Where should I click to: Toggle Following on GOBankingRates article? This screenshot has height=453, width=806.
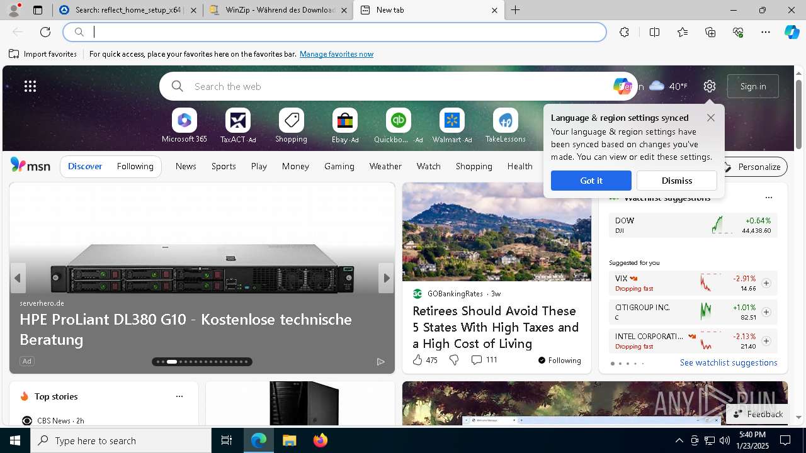click(x=559, y=360)
